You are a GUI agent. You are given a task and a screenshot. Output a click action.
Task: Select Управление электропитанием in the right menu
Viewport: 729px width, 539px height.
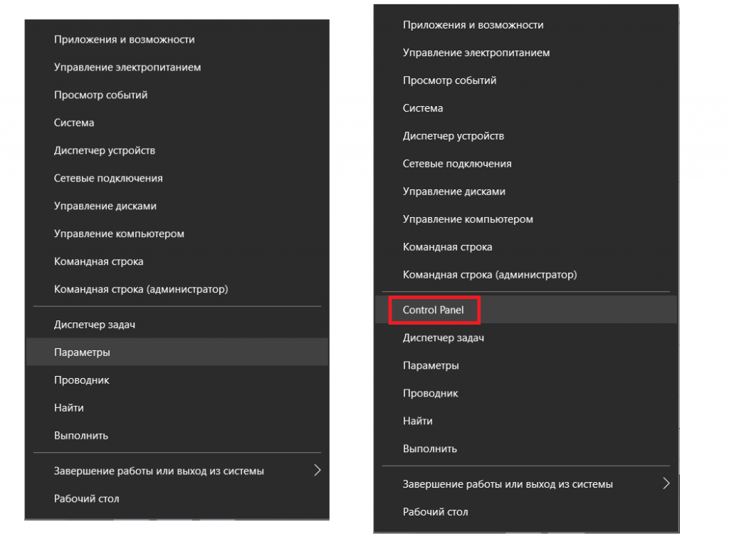tap(476, 53)
